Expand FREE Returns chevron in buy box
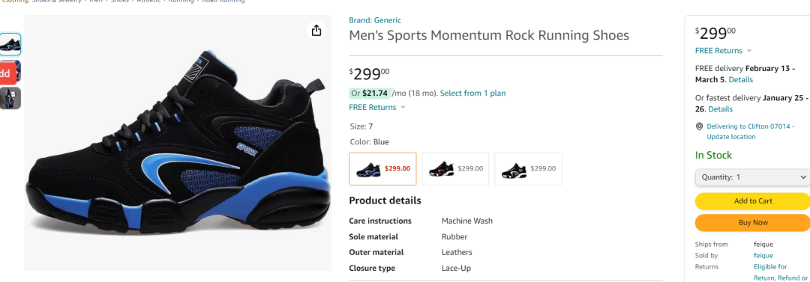Viewport: 810px width, 282px height. [749, 51]
